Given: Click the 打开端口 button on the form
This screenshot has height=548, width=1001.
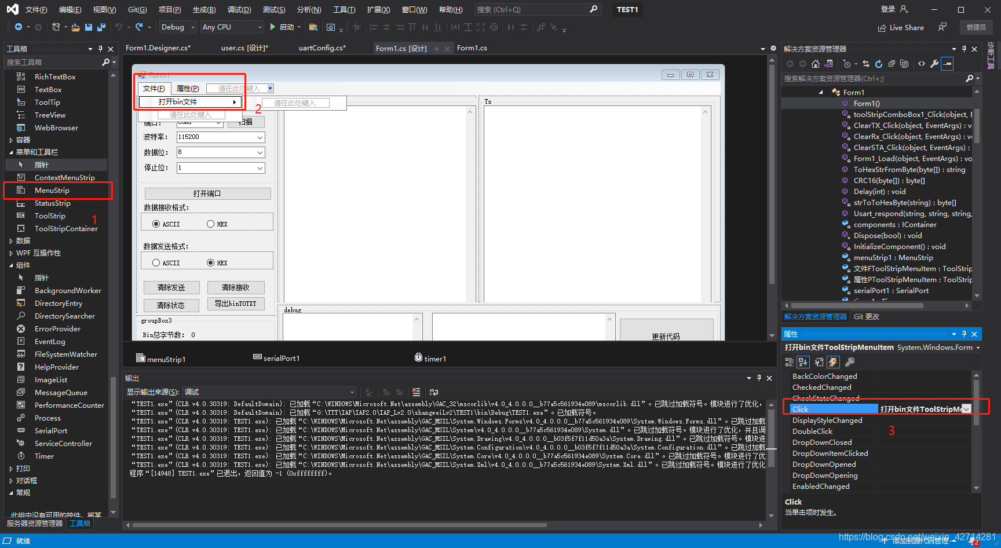Looking at the screenshot, I should (207, 193).
